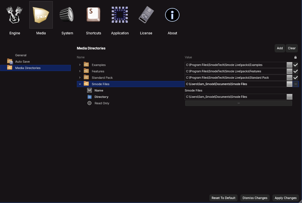This screenshot has height=203, width=302.
Task: Select the Media preferences icon
Action: pyautogui.click(x=41, y=15)
